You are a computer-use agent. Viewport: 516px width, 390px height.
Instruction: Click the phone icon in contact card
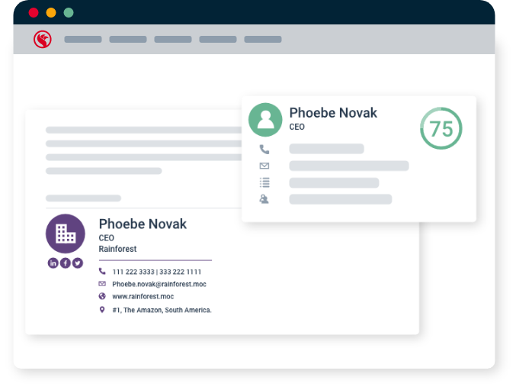coord(264,150)
